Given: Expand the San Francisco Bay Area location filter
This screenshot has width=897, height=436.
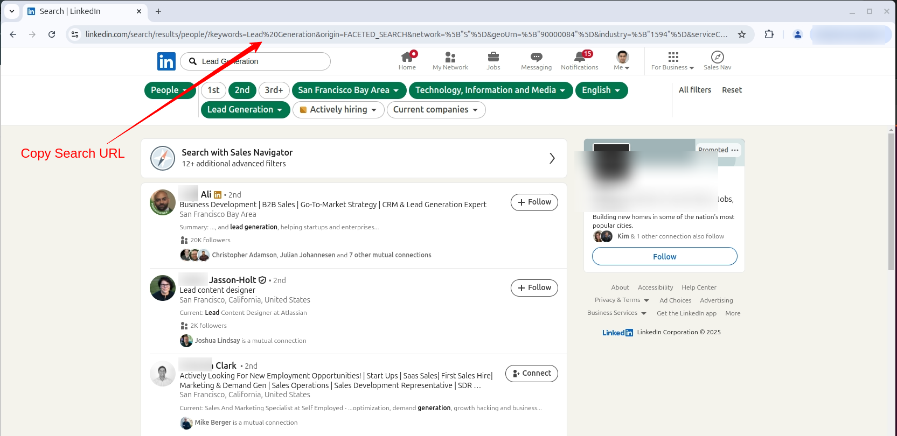Looking at the screenshot, I should (x=349, y=90).
